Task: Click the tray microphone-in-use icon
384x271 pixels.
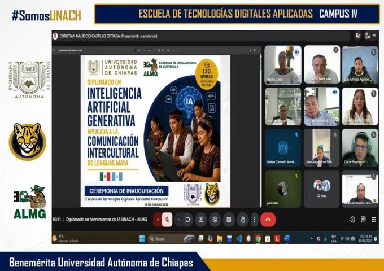Action: (x=325, y=239)
